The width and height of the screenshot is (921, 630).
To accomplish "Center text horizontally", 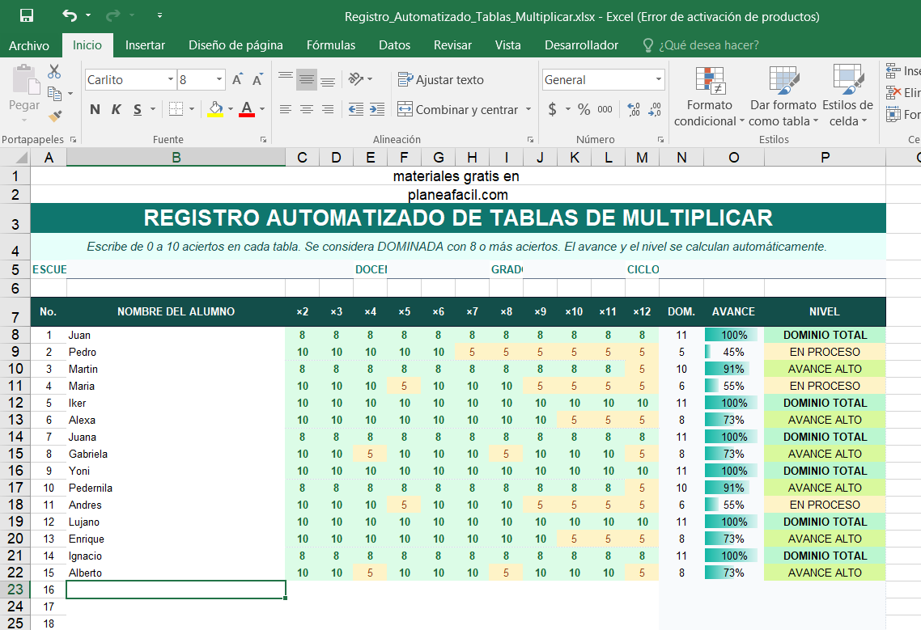I will coord(307,109).
